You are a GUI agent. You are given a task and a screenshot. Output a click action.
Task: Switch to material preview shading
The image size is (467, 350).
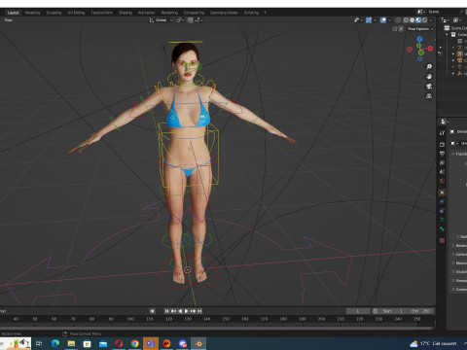tap(418, 20)
